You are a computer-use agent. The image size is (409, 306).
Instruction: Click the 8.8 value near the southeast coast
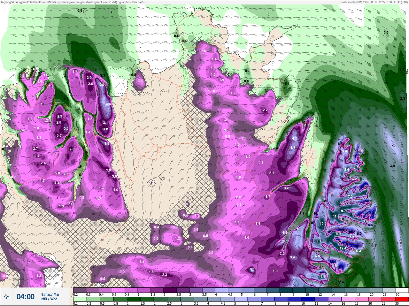coord(323,276)
